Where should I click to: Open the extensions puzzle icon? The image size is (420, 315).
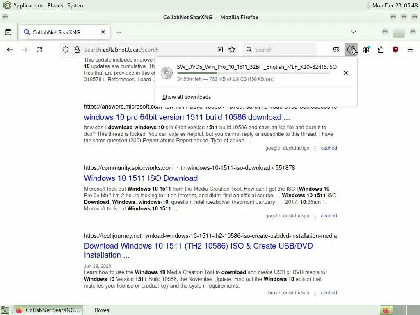(381, 50)
